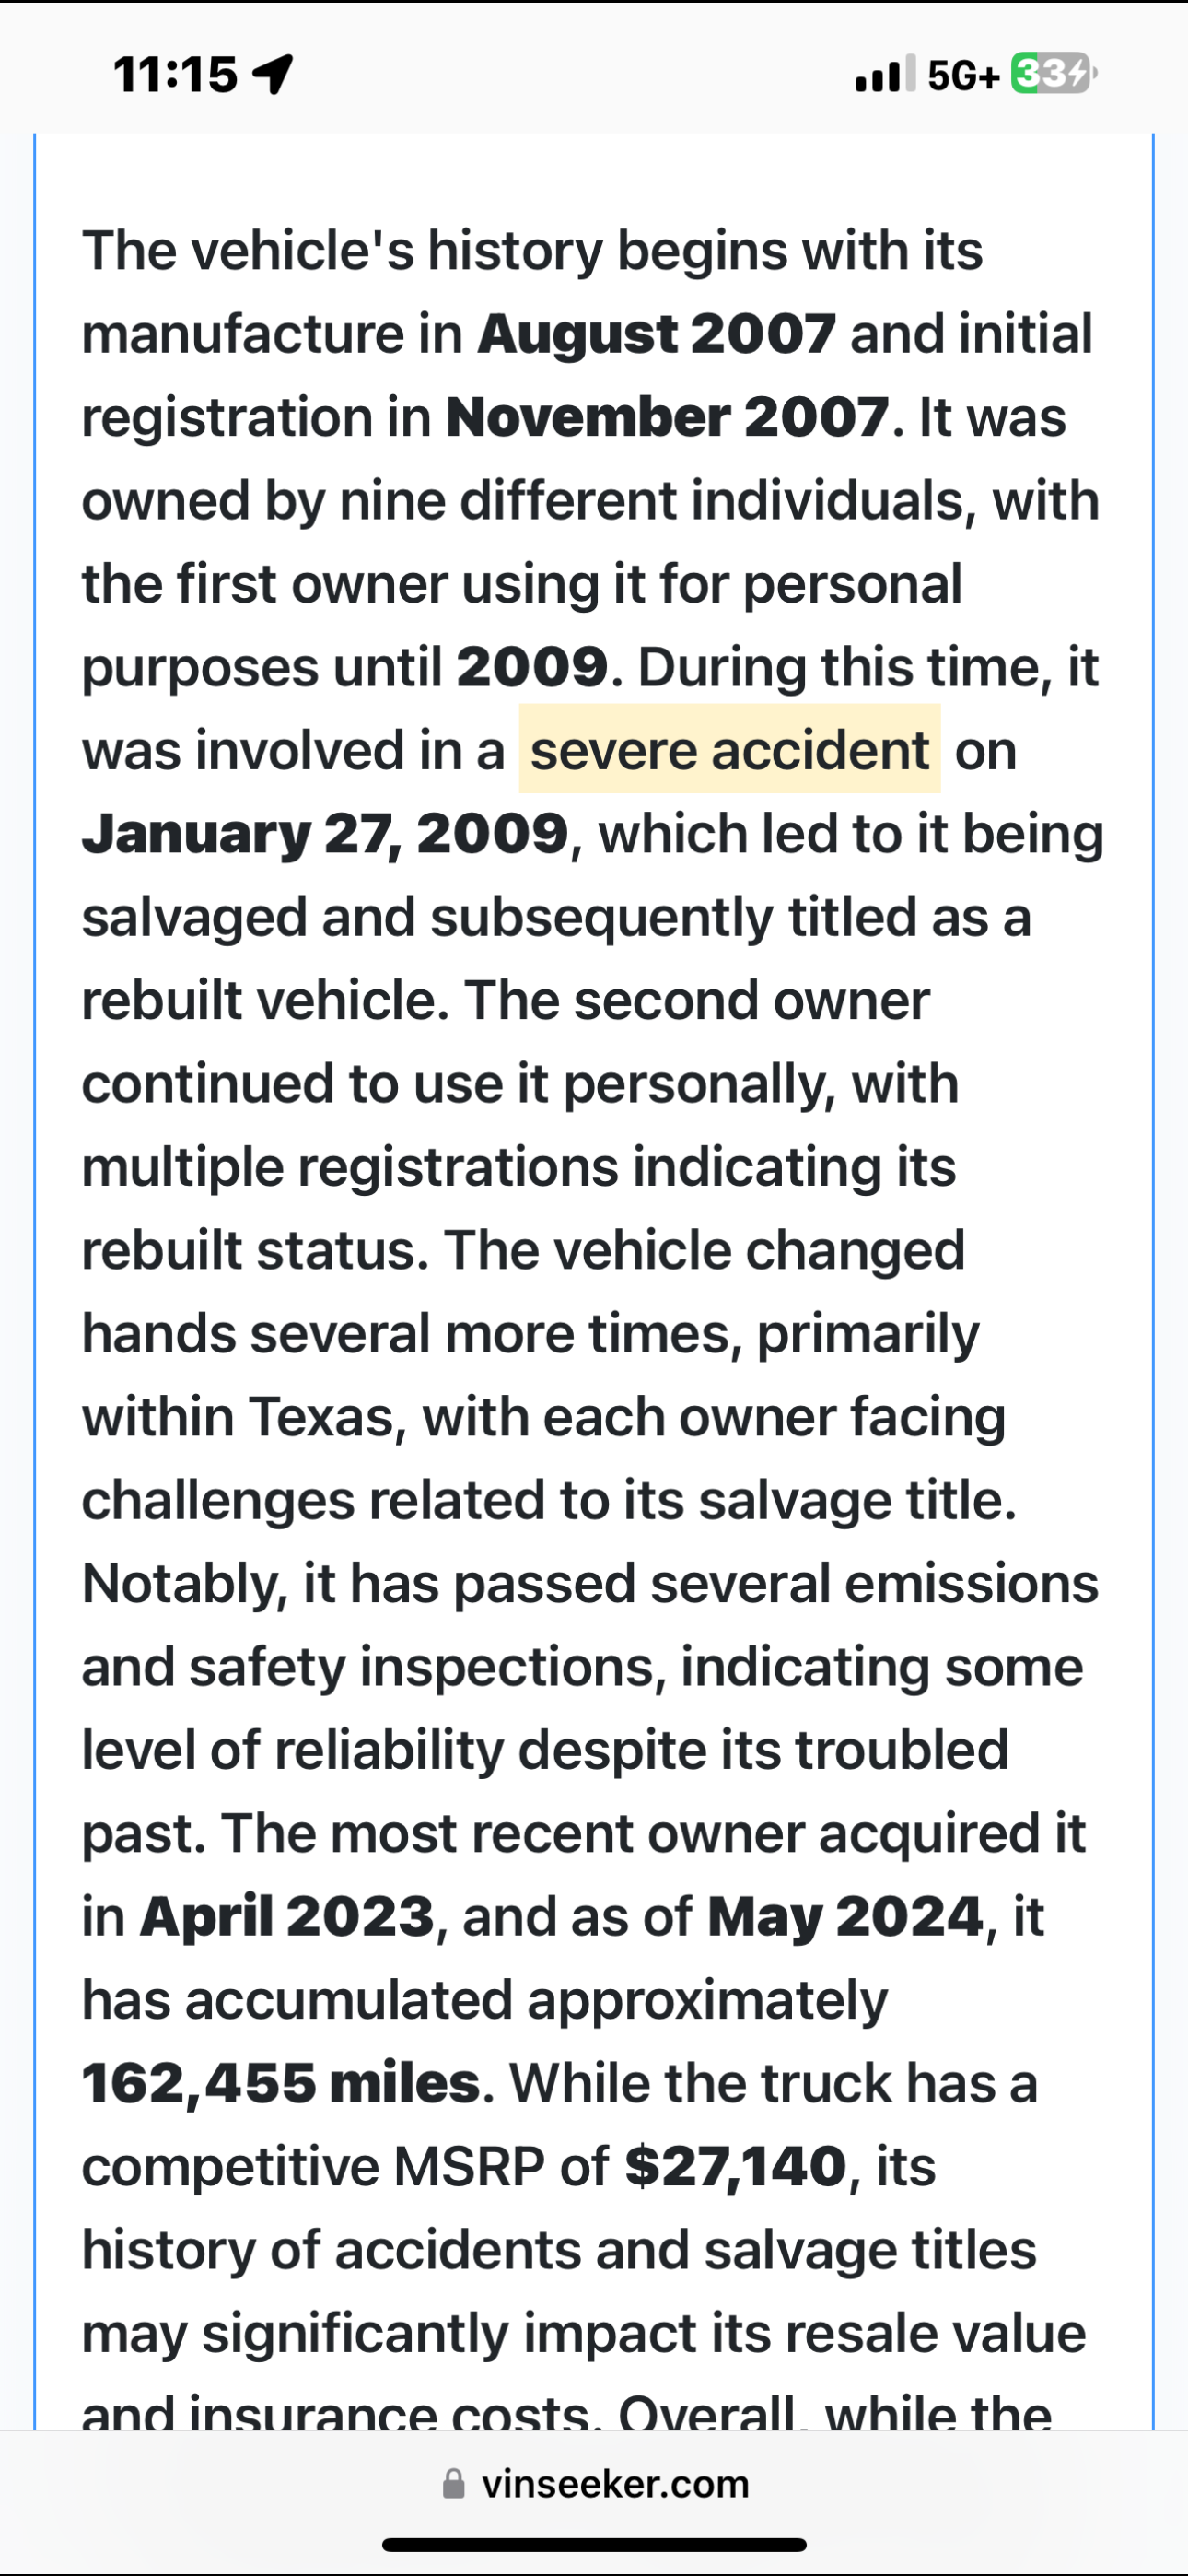The height and width of the screenshot is (2576, 1188).
Task: Tap the bold "$27,140" MSRP value
Action: pyautogui.click(x=735, y=2167)
